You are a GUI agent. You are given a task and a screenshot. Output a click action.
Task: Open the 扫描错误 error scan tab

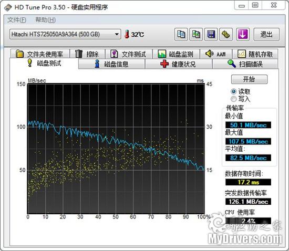(245, 64)
